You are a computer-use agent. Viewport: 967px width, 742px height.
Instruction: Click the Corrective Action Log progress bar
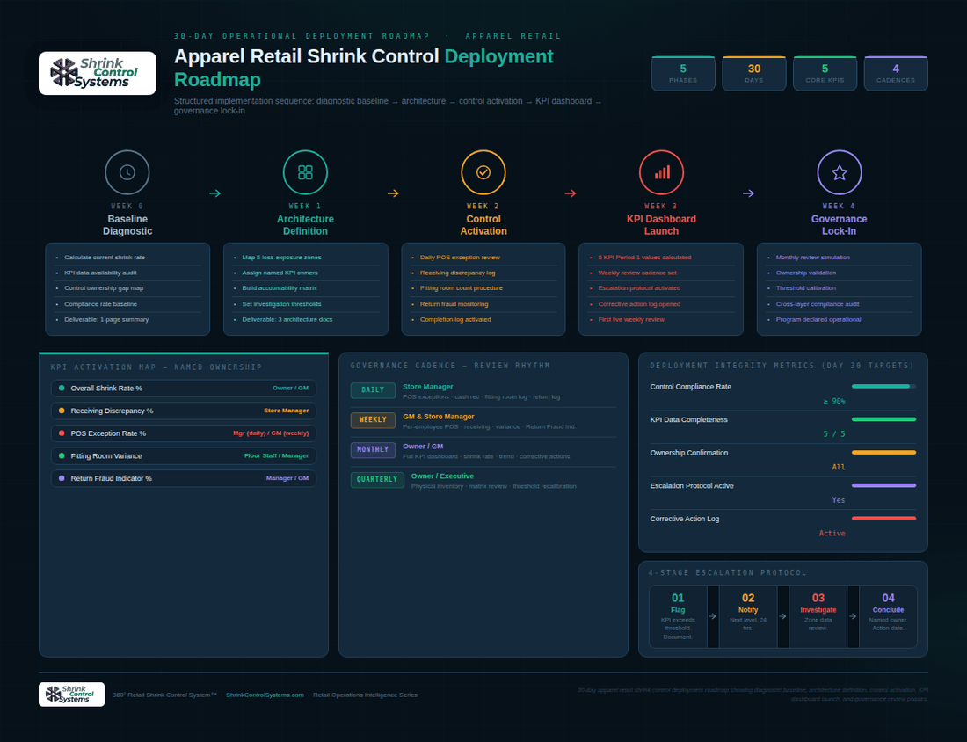coord(883,518)
